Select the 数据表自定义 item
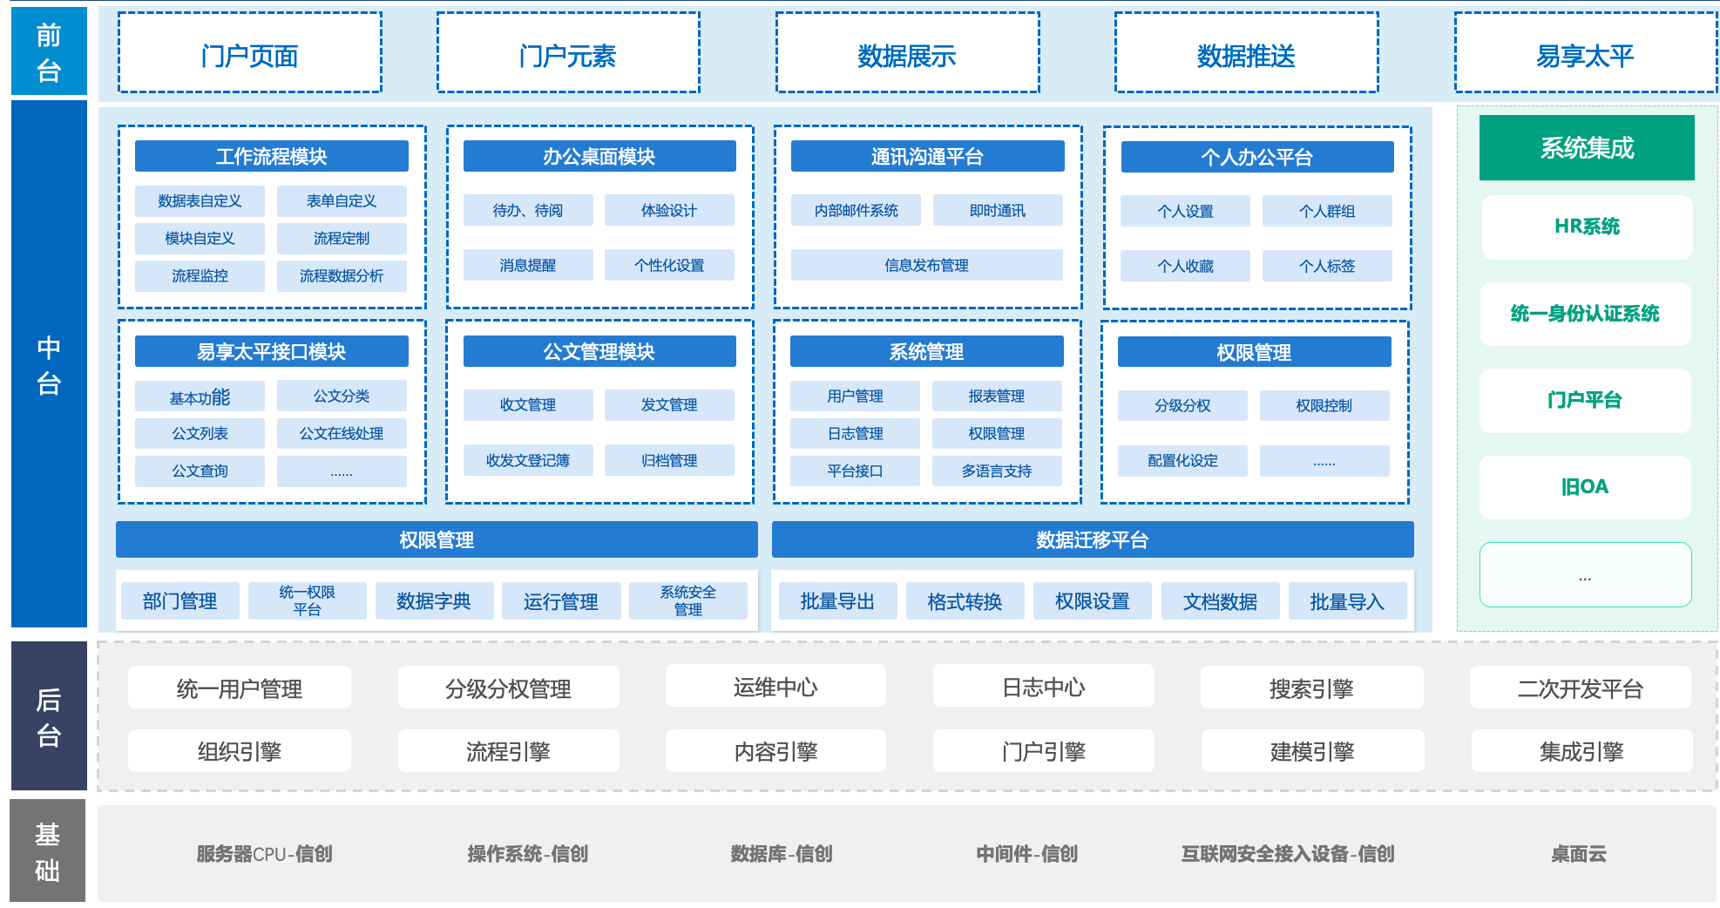Screen dimensions: 1720x908 (200, 201)
